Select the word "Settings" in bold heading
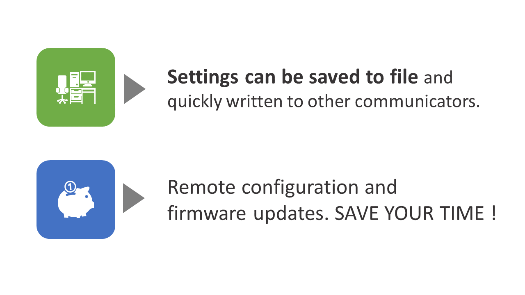The height and width of the screenshot is (295, 525). pos(203,77)
